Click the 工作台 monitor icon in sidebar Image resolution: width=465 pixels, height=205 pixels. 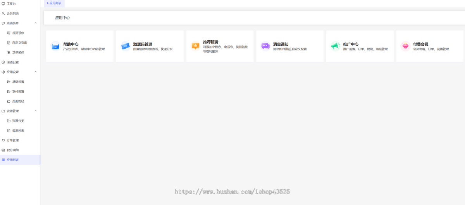coord(3,3)
